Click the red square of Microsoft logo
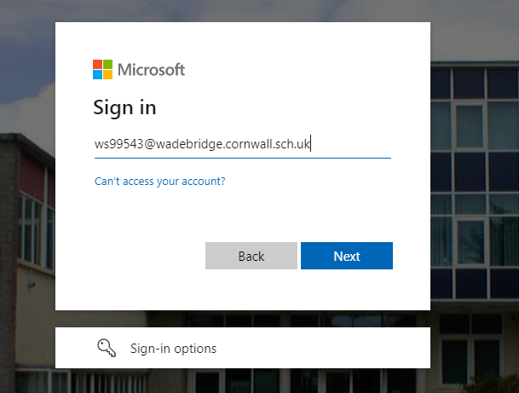 pos(98,64)
